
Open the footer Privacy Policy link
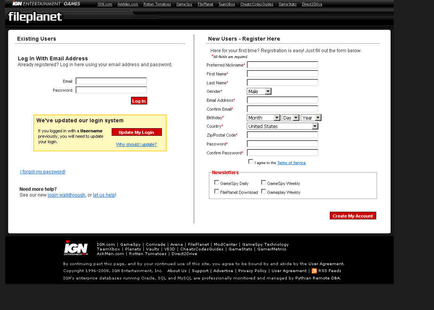pyautogui.click(x=252, y=271)
